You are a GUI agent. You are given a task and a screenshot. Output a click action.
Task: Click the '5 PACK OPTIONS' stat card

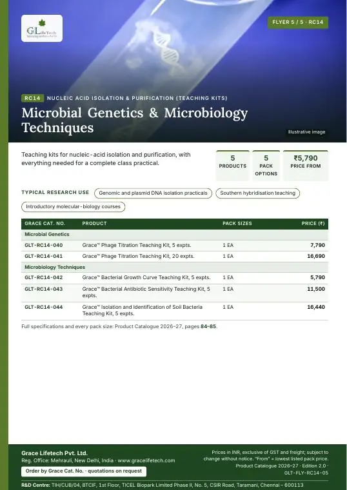coord(266,165)
